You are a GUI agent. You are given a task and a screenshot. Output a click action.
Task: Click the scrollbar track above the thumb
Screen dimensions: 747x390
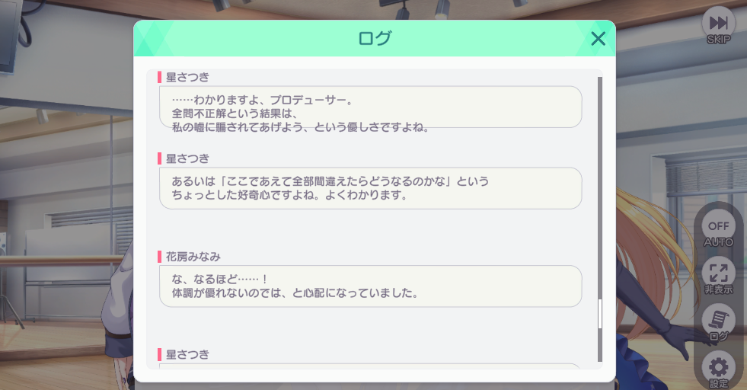(600, 188)
